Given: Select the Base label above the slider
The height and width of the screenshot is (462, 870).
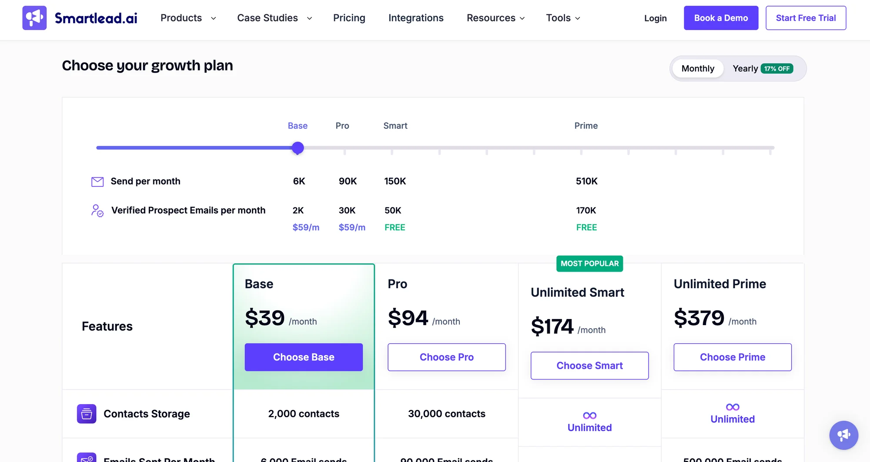Looking at the screenshot, I should tap(298, 126).
